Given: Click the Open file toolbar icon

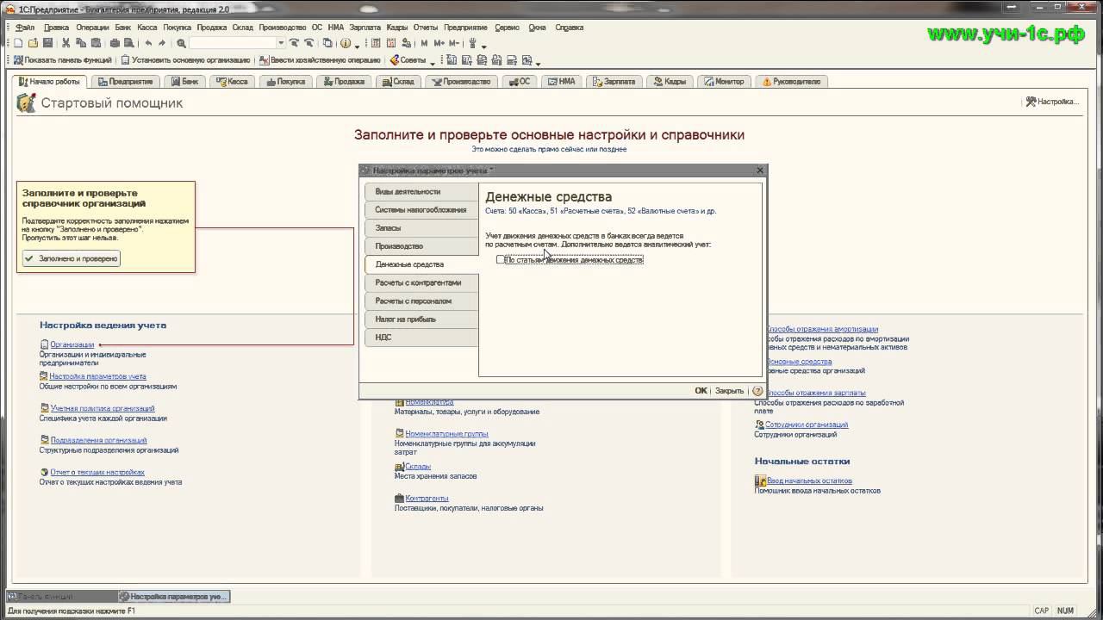Looking at the screenshot, I should tap(33, 43).
